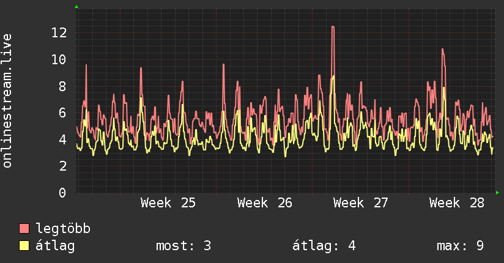
Task: Click the green arrow ending the x-axis
Action: [x=497, y=193]
